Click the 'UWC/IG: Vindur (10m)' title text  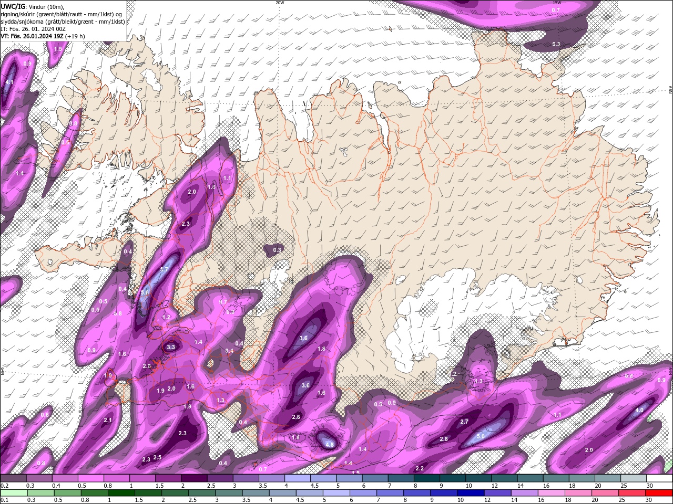tap(33, 6)
